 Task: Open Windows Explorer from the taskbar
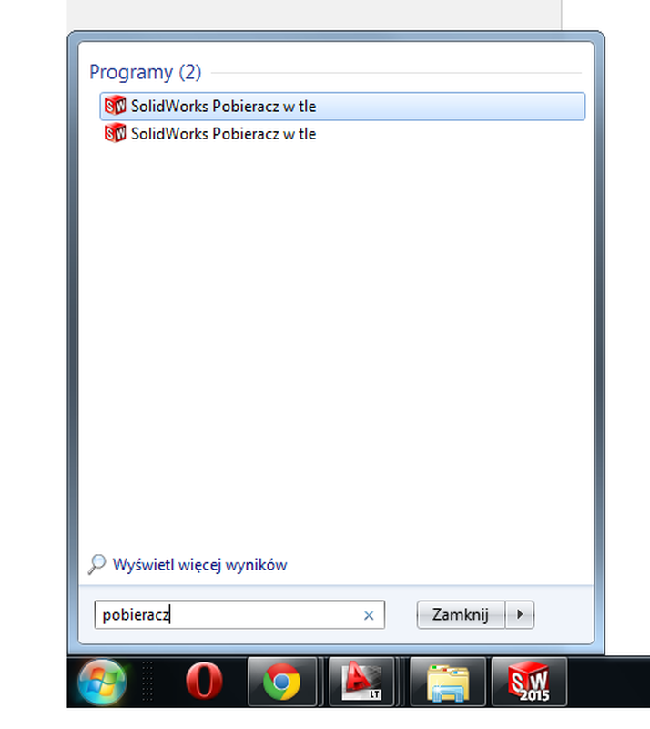point(448,682)
